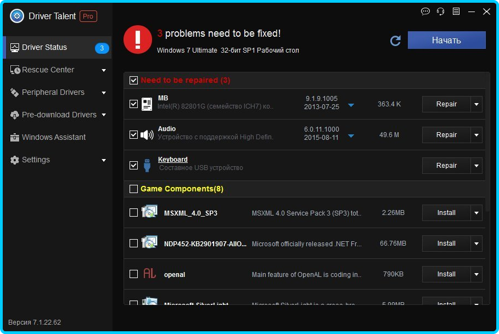Open the menu list icon in title bar
499x334 pixels.
(456, 12)
